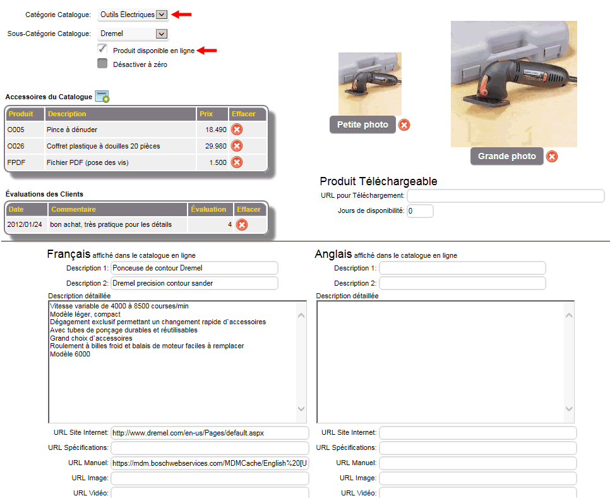Click the large product photo
The image size is (610, 498).
(514, 83)
